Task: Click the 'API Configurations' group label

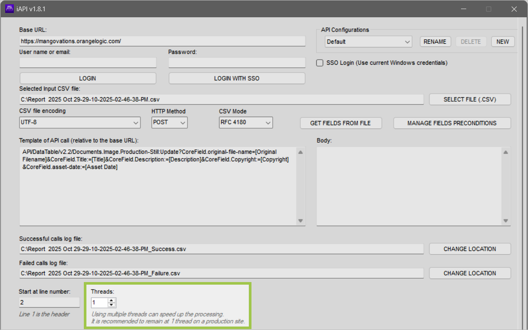Action: click(x=345, y=30)
